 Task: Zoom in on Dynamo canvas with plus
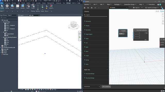click(163, 16)
